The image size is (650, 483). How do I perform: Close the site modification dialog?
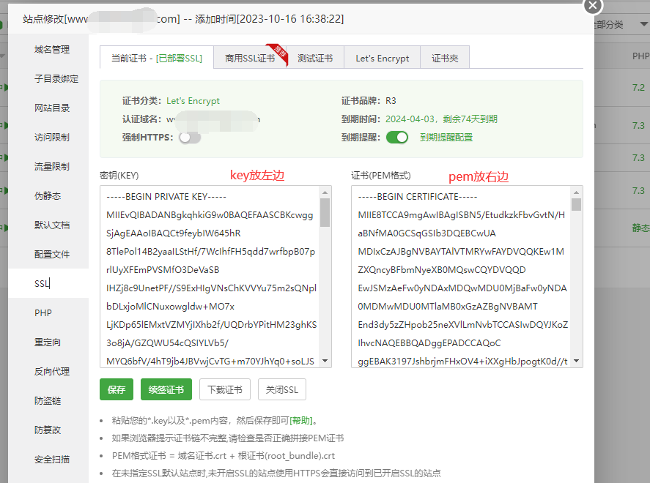[x=592, y=5]
